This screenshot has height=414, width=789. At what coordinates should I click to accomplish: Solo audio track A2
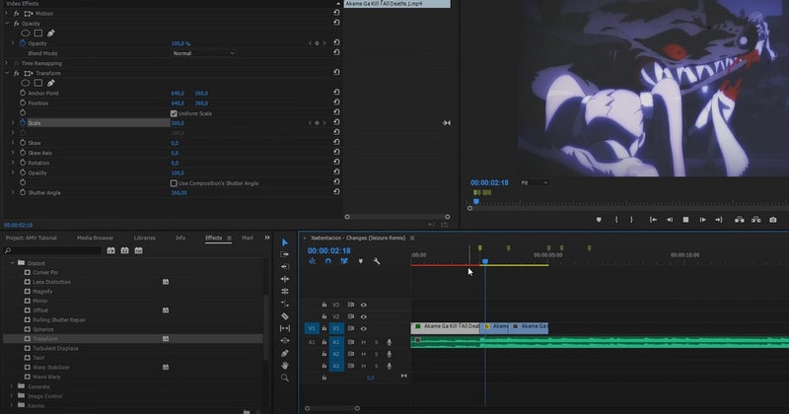point(376,354)
